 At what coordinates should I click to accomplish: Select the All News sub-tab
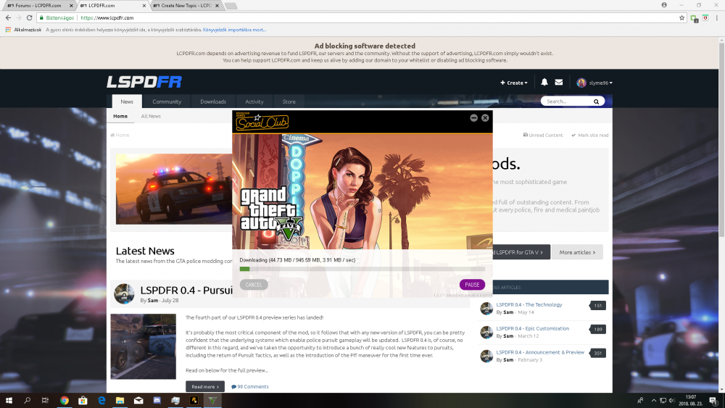click(x=151, y=116)
